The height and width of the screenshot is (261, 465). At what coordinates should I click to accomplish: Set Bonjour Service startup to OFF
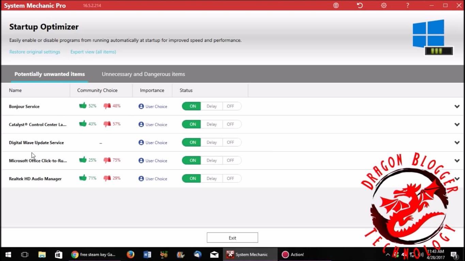point(231,106)
